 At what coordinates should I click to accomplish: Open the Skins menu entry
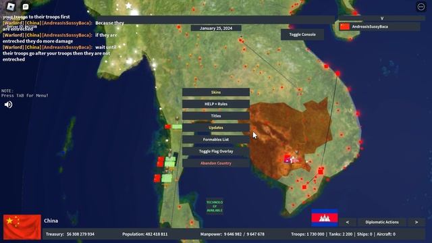pos(216,92)
